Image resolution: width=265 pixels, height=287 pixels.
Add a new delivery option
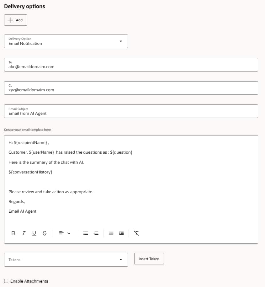click(16, 20)
